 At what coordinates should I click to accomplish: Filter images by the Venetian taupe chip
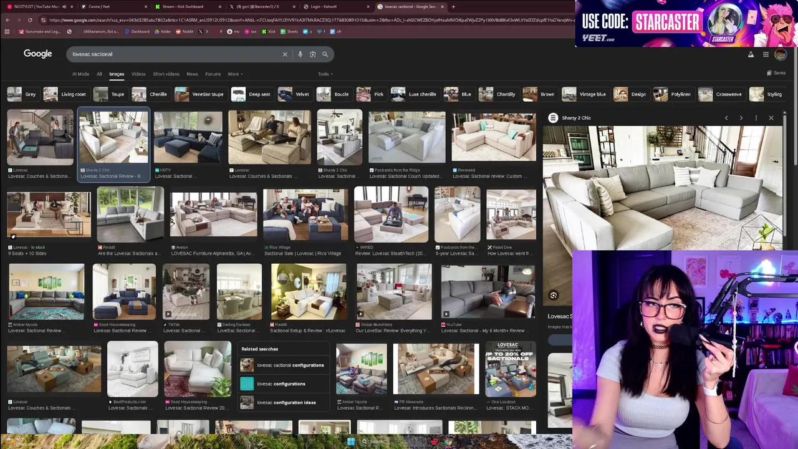[x=199, y=94]
